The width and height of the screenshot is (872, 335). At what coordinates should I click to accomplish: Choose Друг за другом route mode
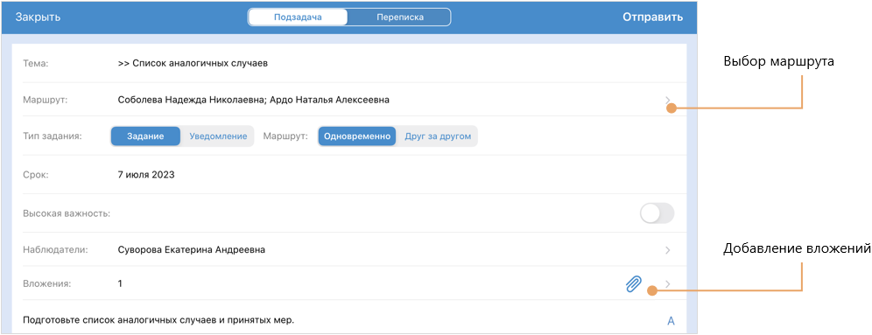[438, 136]
